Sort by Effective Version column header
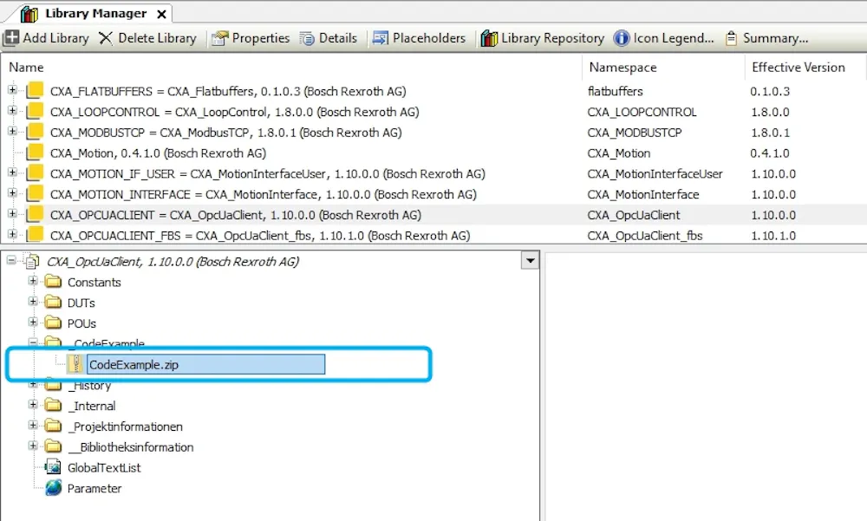Viewport: 867px width, 521px height. click(x=798, y=68)
